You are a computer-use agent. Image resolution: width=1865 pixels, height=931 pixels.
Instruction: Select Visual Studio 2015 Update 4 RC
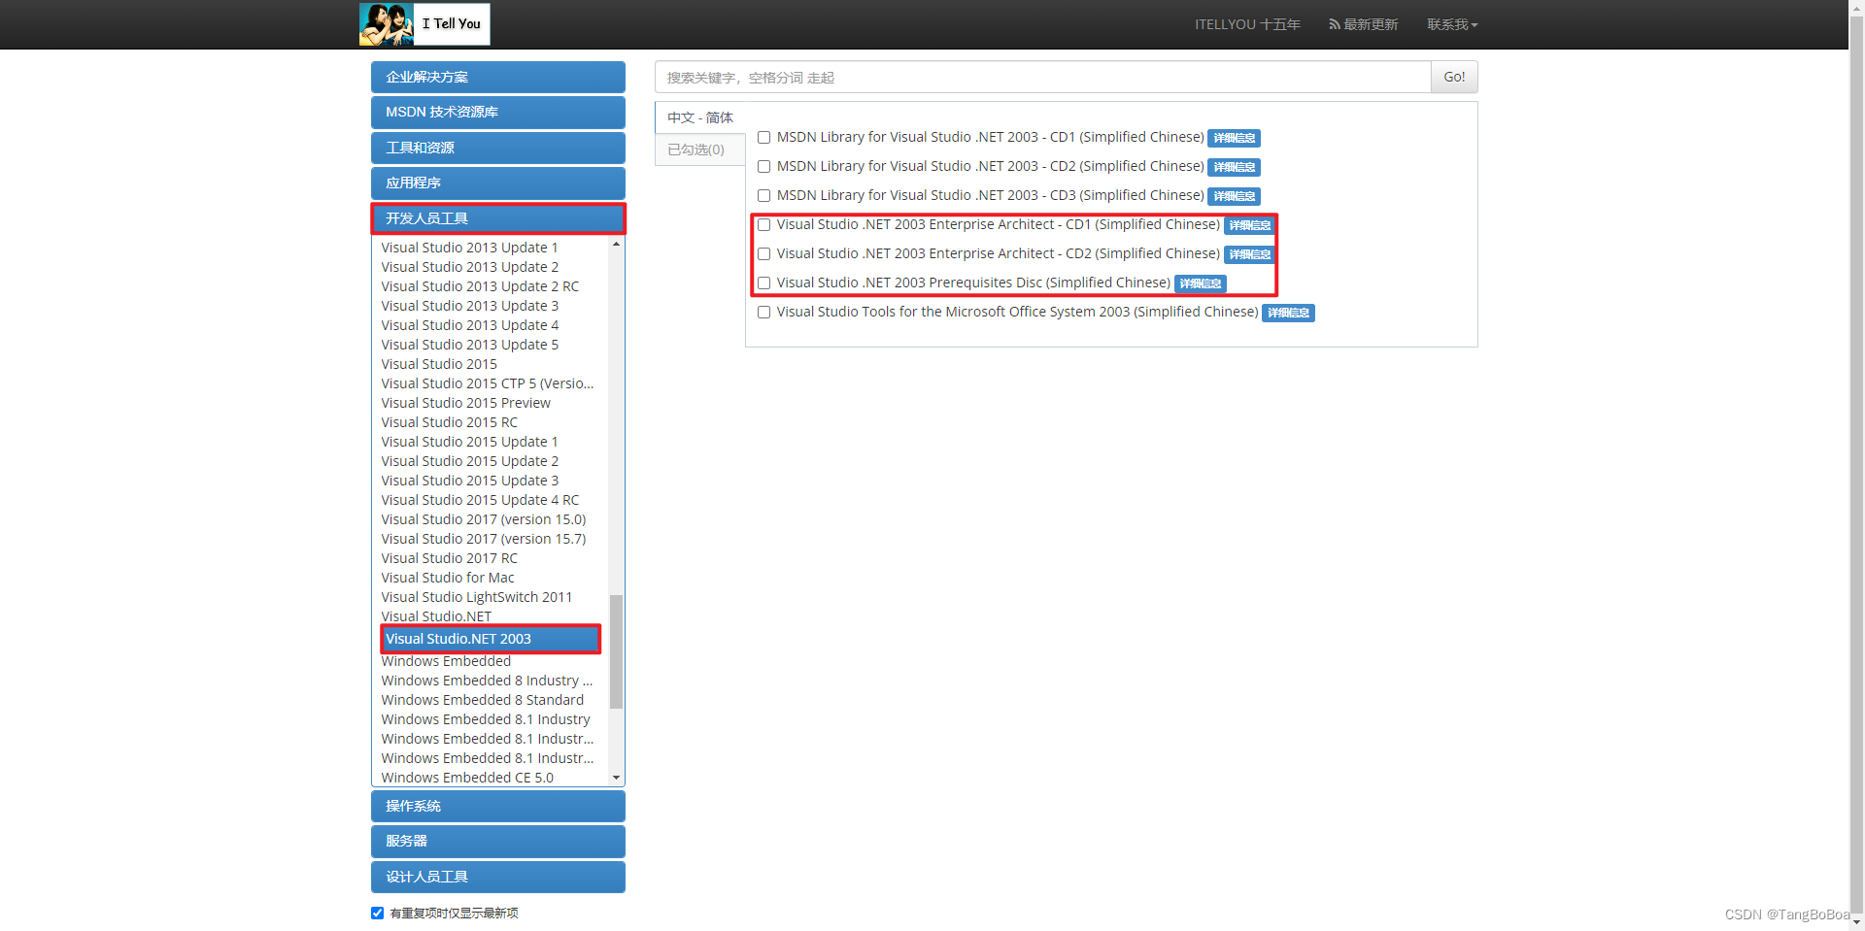click(x=480, y=500)
